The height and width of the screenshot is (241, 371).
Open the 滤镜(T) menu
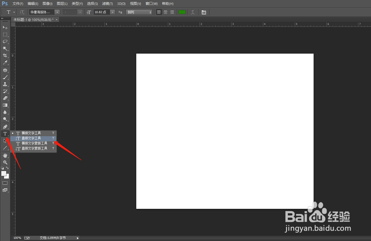pyautogui.click(x=108, y=4)
